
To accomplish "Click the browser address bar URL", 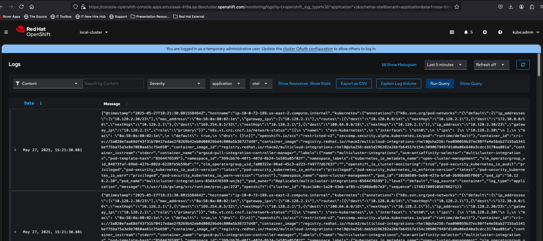I will tap(270, 7).
